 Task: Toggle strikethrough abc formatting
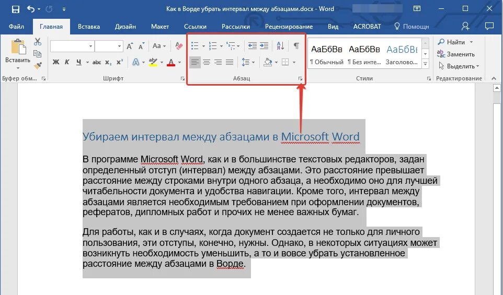(x=97, y=62)
